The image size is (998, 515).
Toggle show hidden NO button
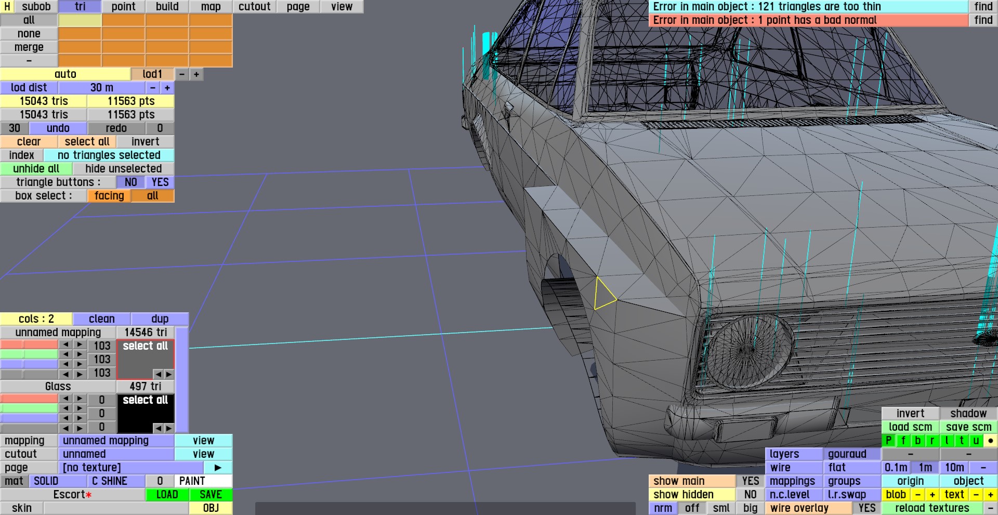751,495
